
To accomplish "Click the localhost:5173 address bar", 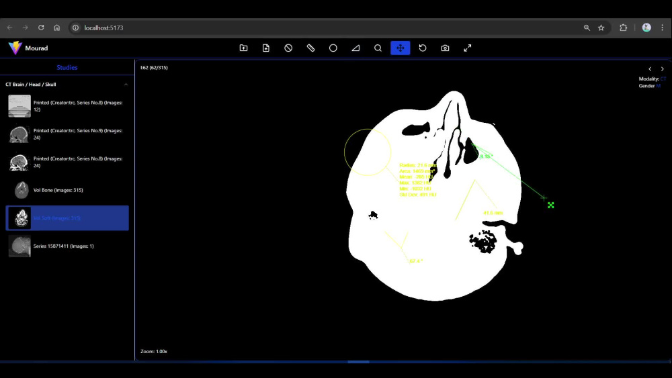I will [x=326, y=28].
